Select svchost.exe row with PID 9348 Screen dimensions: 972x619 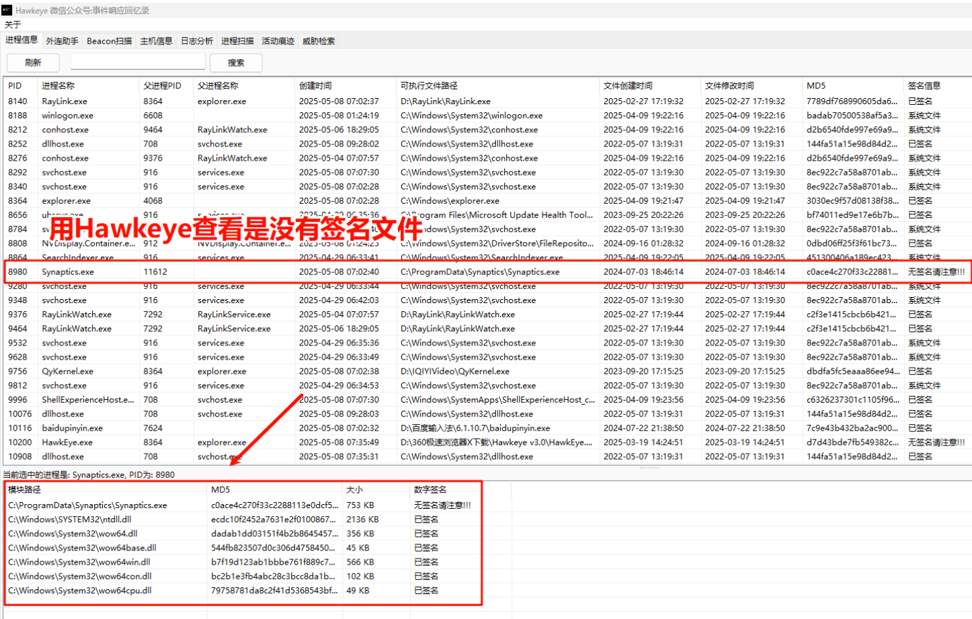coord(487,300)
